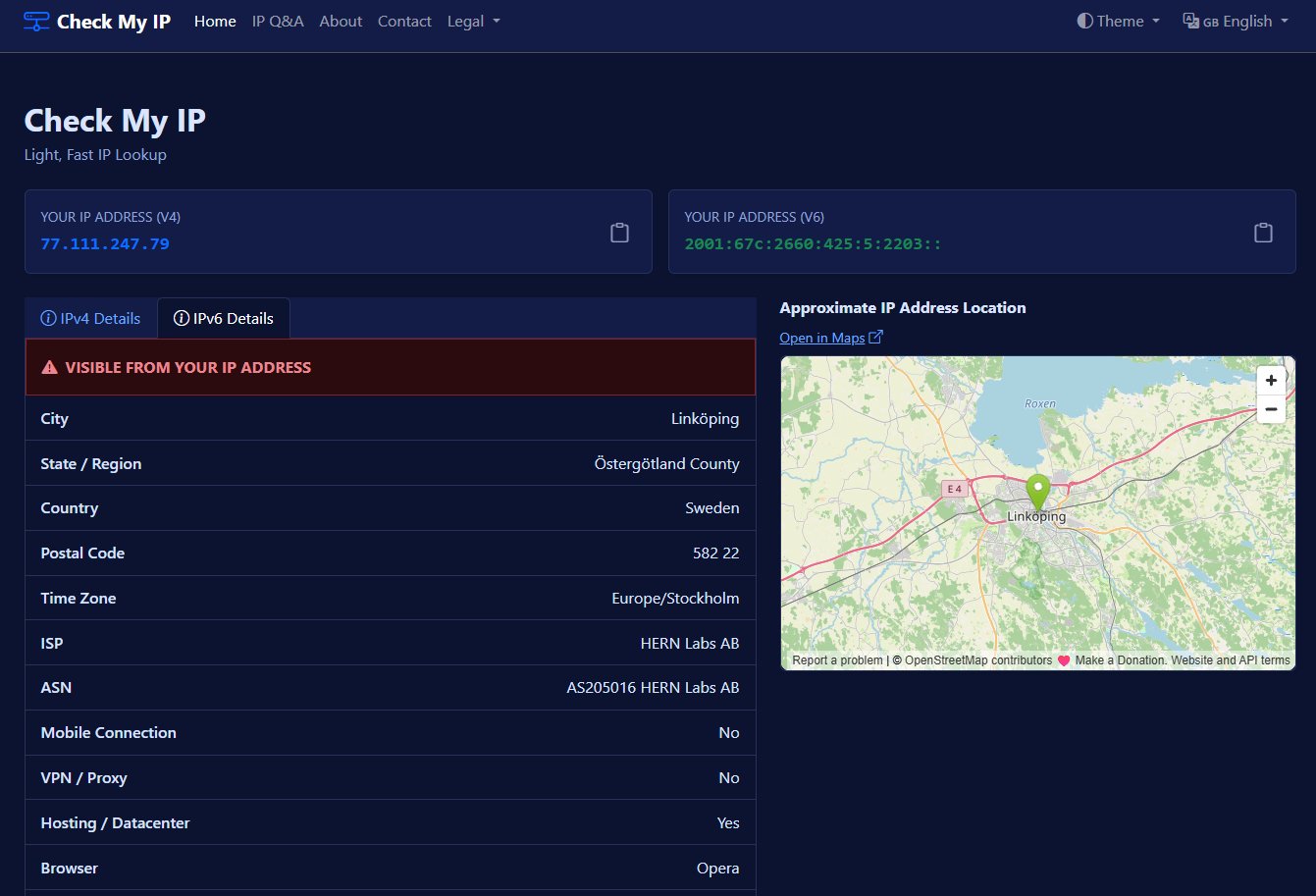Screen dimensions: 1316x896
Task: Click the half-circle Theme icon
Action: [1084, 21]
